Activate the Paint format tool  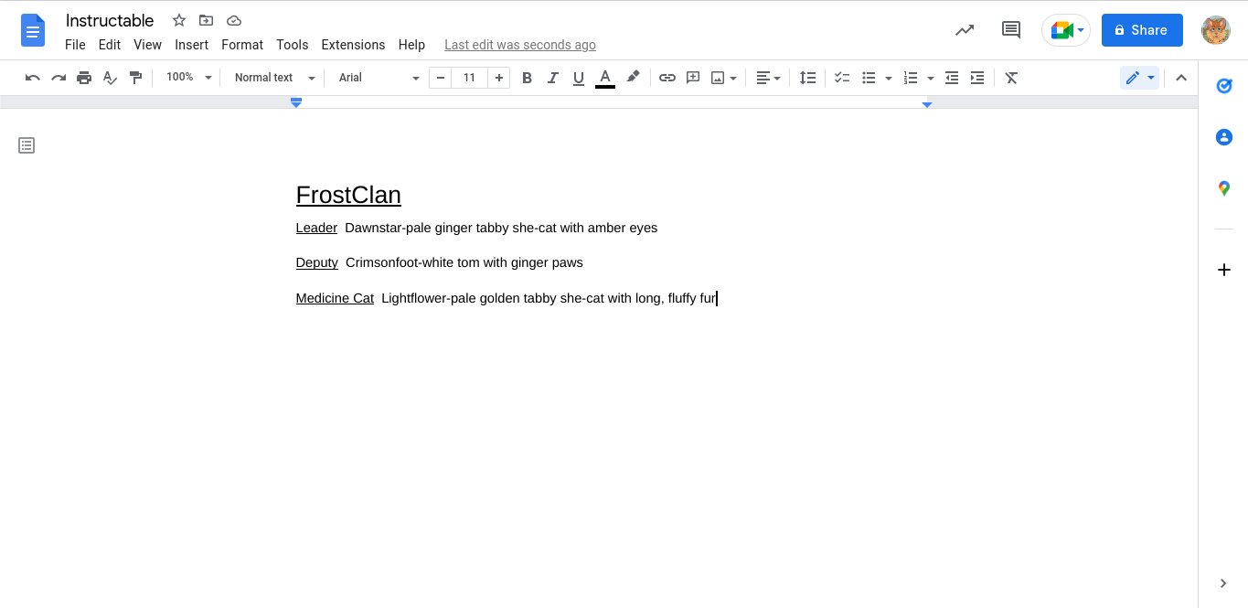135,78
